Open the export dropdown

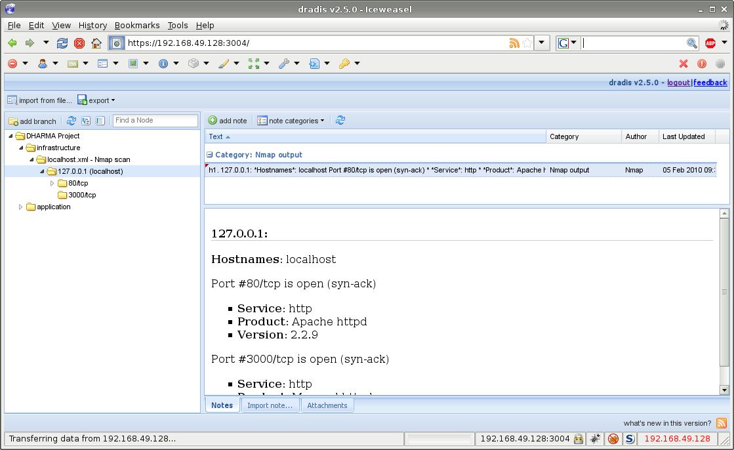(x=95, y=100)
